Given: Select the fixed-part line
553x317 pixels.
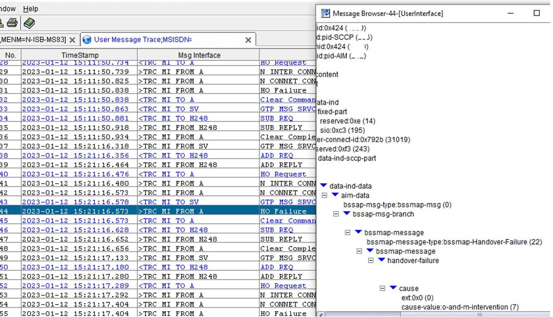Looking at the screenshot, I should (x=332, y=111).
